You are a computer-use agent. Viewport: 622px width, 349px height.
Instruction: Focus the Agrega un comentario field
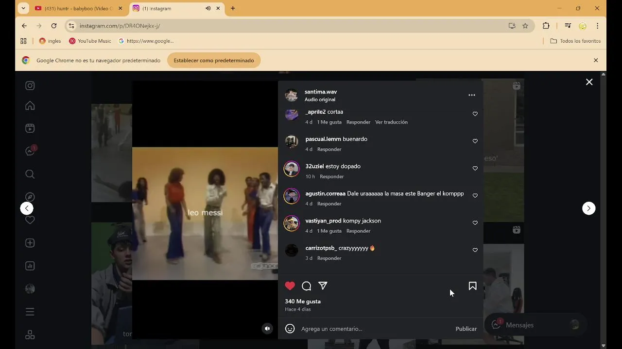click(374, 329)
